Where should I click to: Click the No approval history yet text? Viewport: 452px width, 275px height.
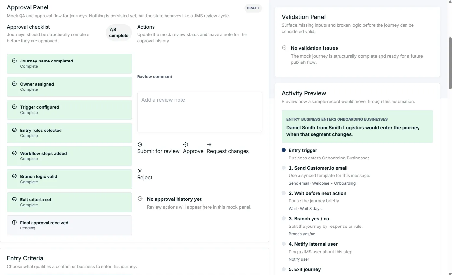tap(174, 199)
